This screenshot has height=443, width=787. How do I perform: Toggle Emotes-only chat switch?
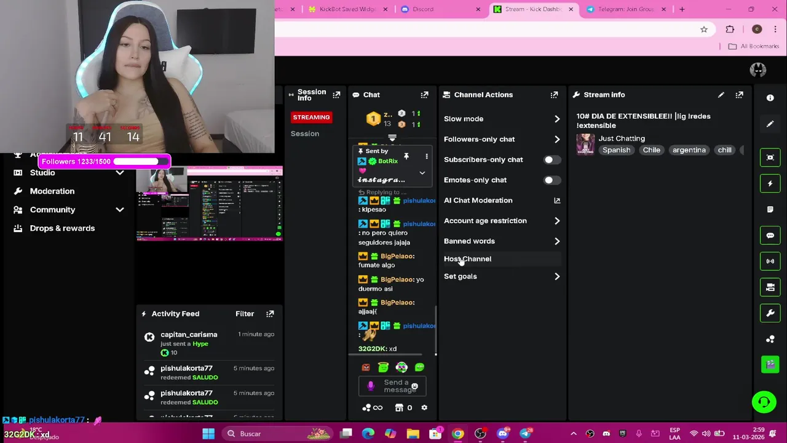(x=552, y=180)
